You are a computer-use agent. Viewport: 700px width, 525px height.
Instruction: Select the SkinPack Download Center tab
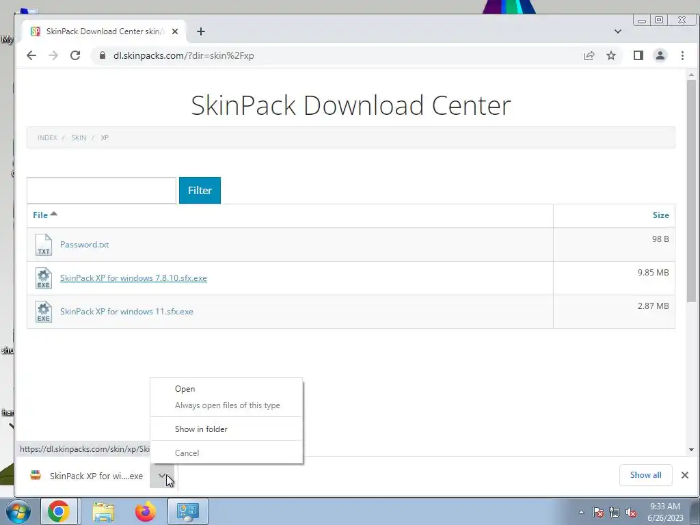(x=105, y=31)
